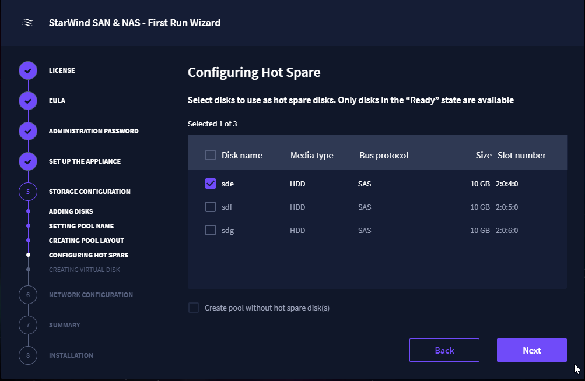Image resolution: width=585 pixels, height=381 pixels.
Task: Click the StarWind wave logo icon
Action: click(27, 23)
